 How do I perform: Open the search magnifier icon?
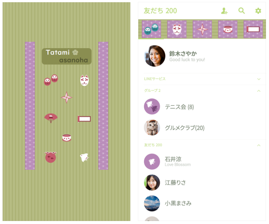click(x=241, y=11)
